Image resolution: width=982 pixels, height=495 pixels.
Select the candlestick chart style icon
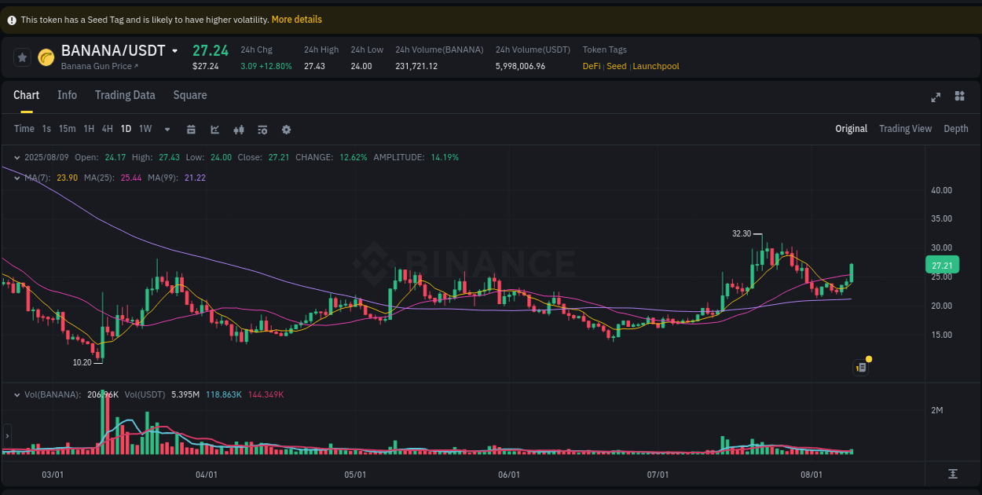(239, 129)
